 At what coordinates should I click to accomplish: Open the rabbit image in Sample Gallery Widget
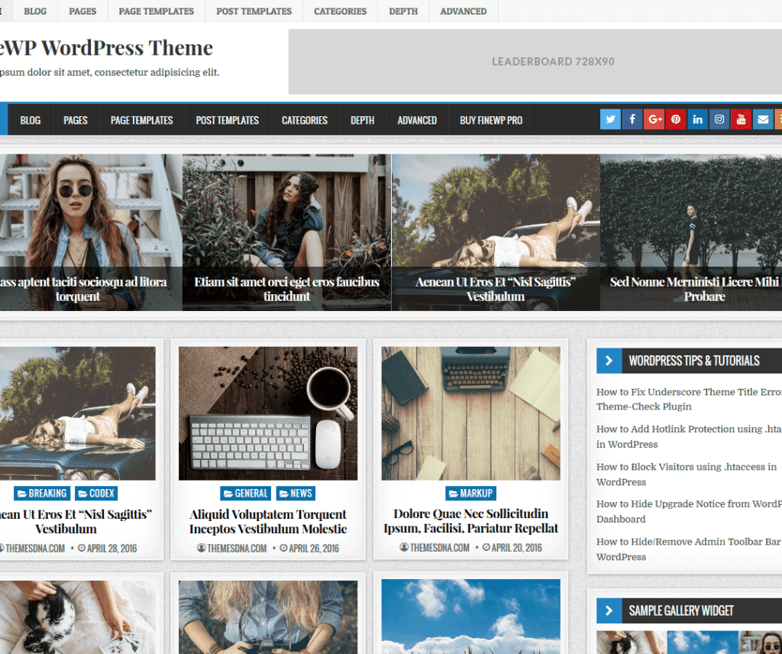coord(631,643)
